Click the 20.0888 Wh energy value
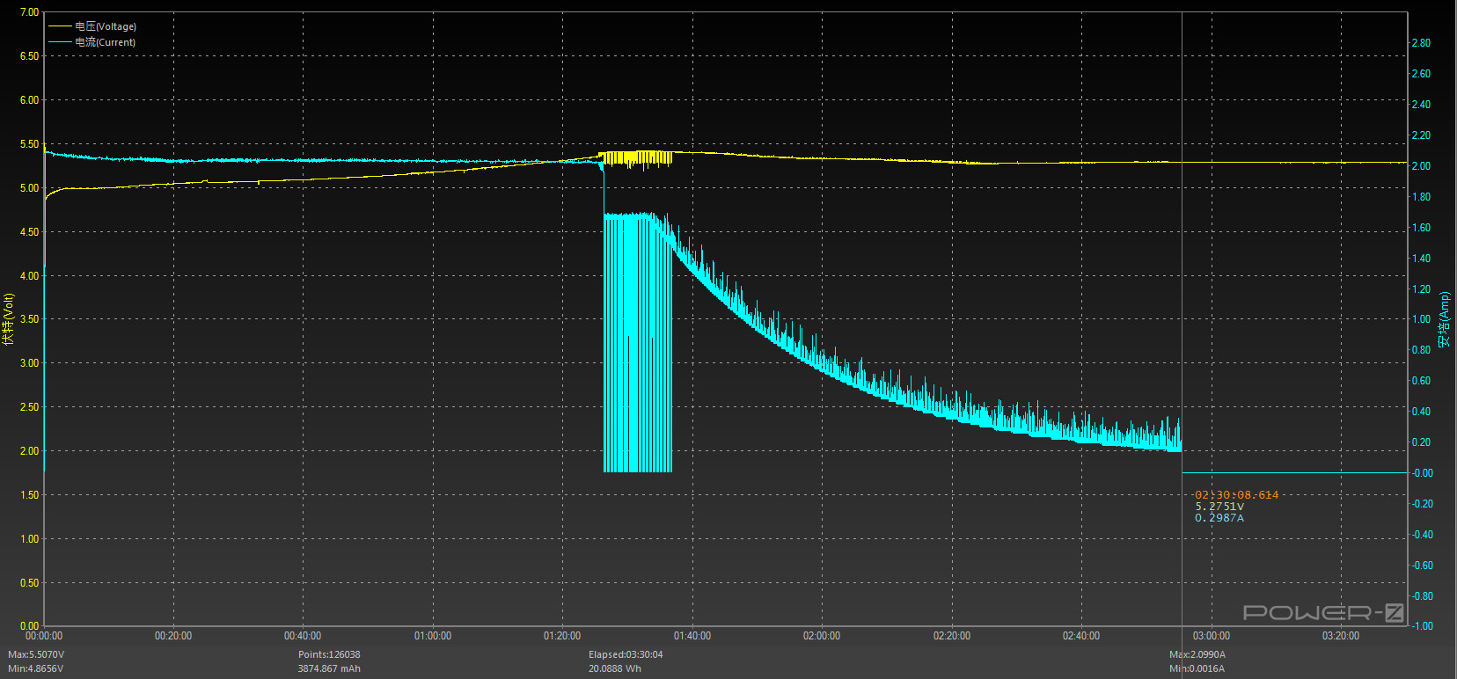The height and width of the screenshot is (679, 1457). coord(615,668)
